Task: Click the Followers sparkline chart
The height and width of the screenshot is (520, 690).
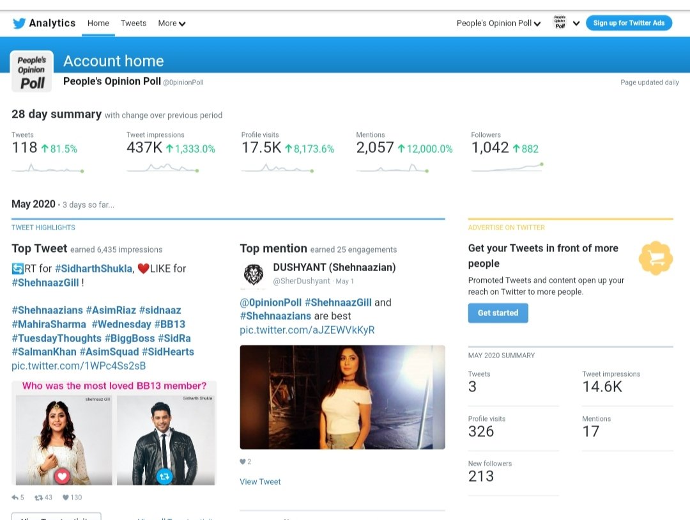Action: coord(507,167)
